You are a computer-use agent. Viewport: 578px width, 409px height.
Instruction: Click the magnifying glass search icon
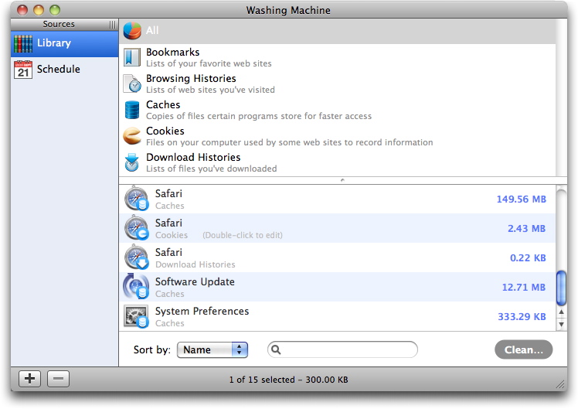coord(276,349)
